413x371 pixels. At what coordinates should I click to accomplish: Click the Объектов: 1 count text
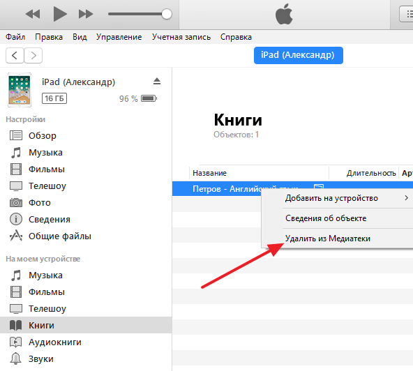click(x=236, y=135)
